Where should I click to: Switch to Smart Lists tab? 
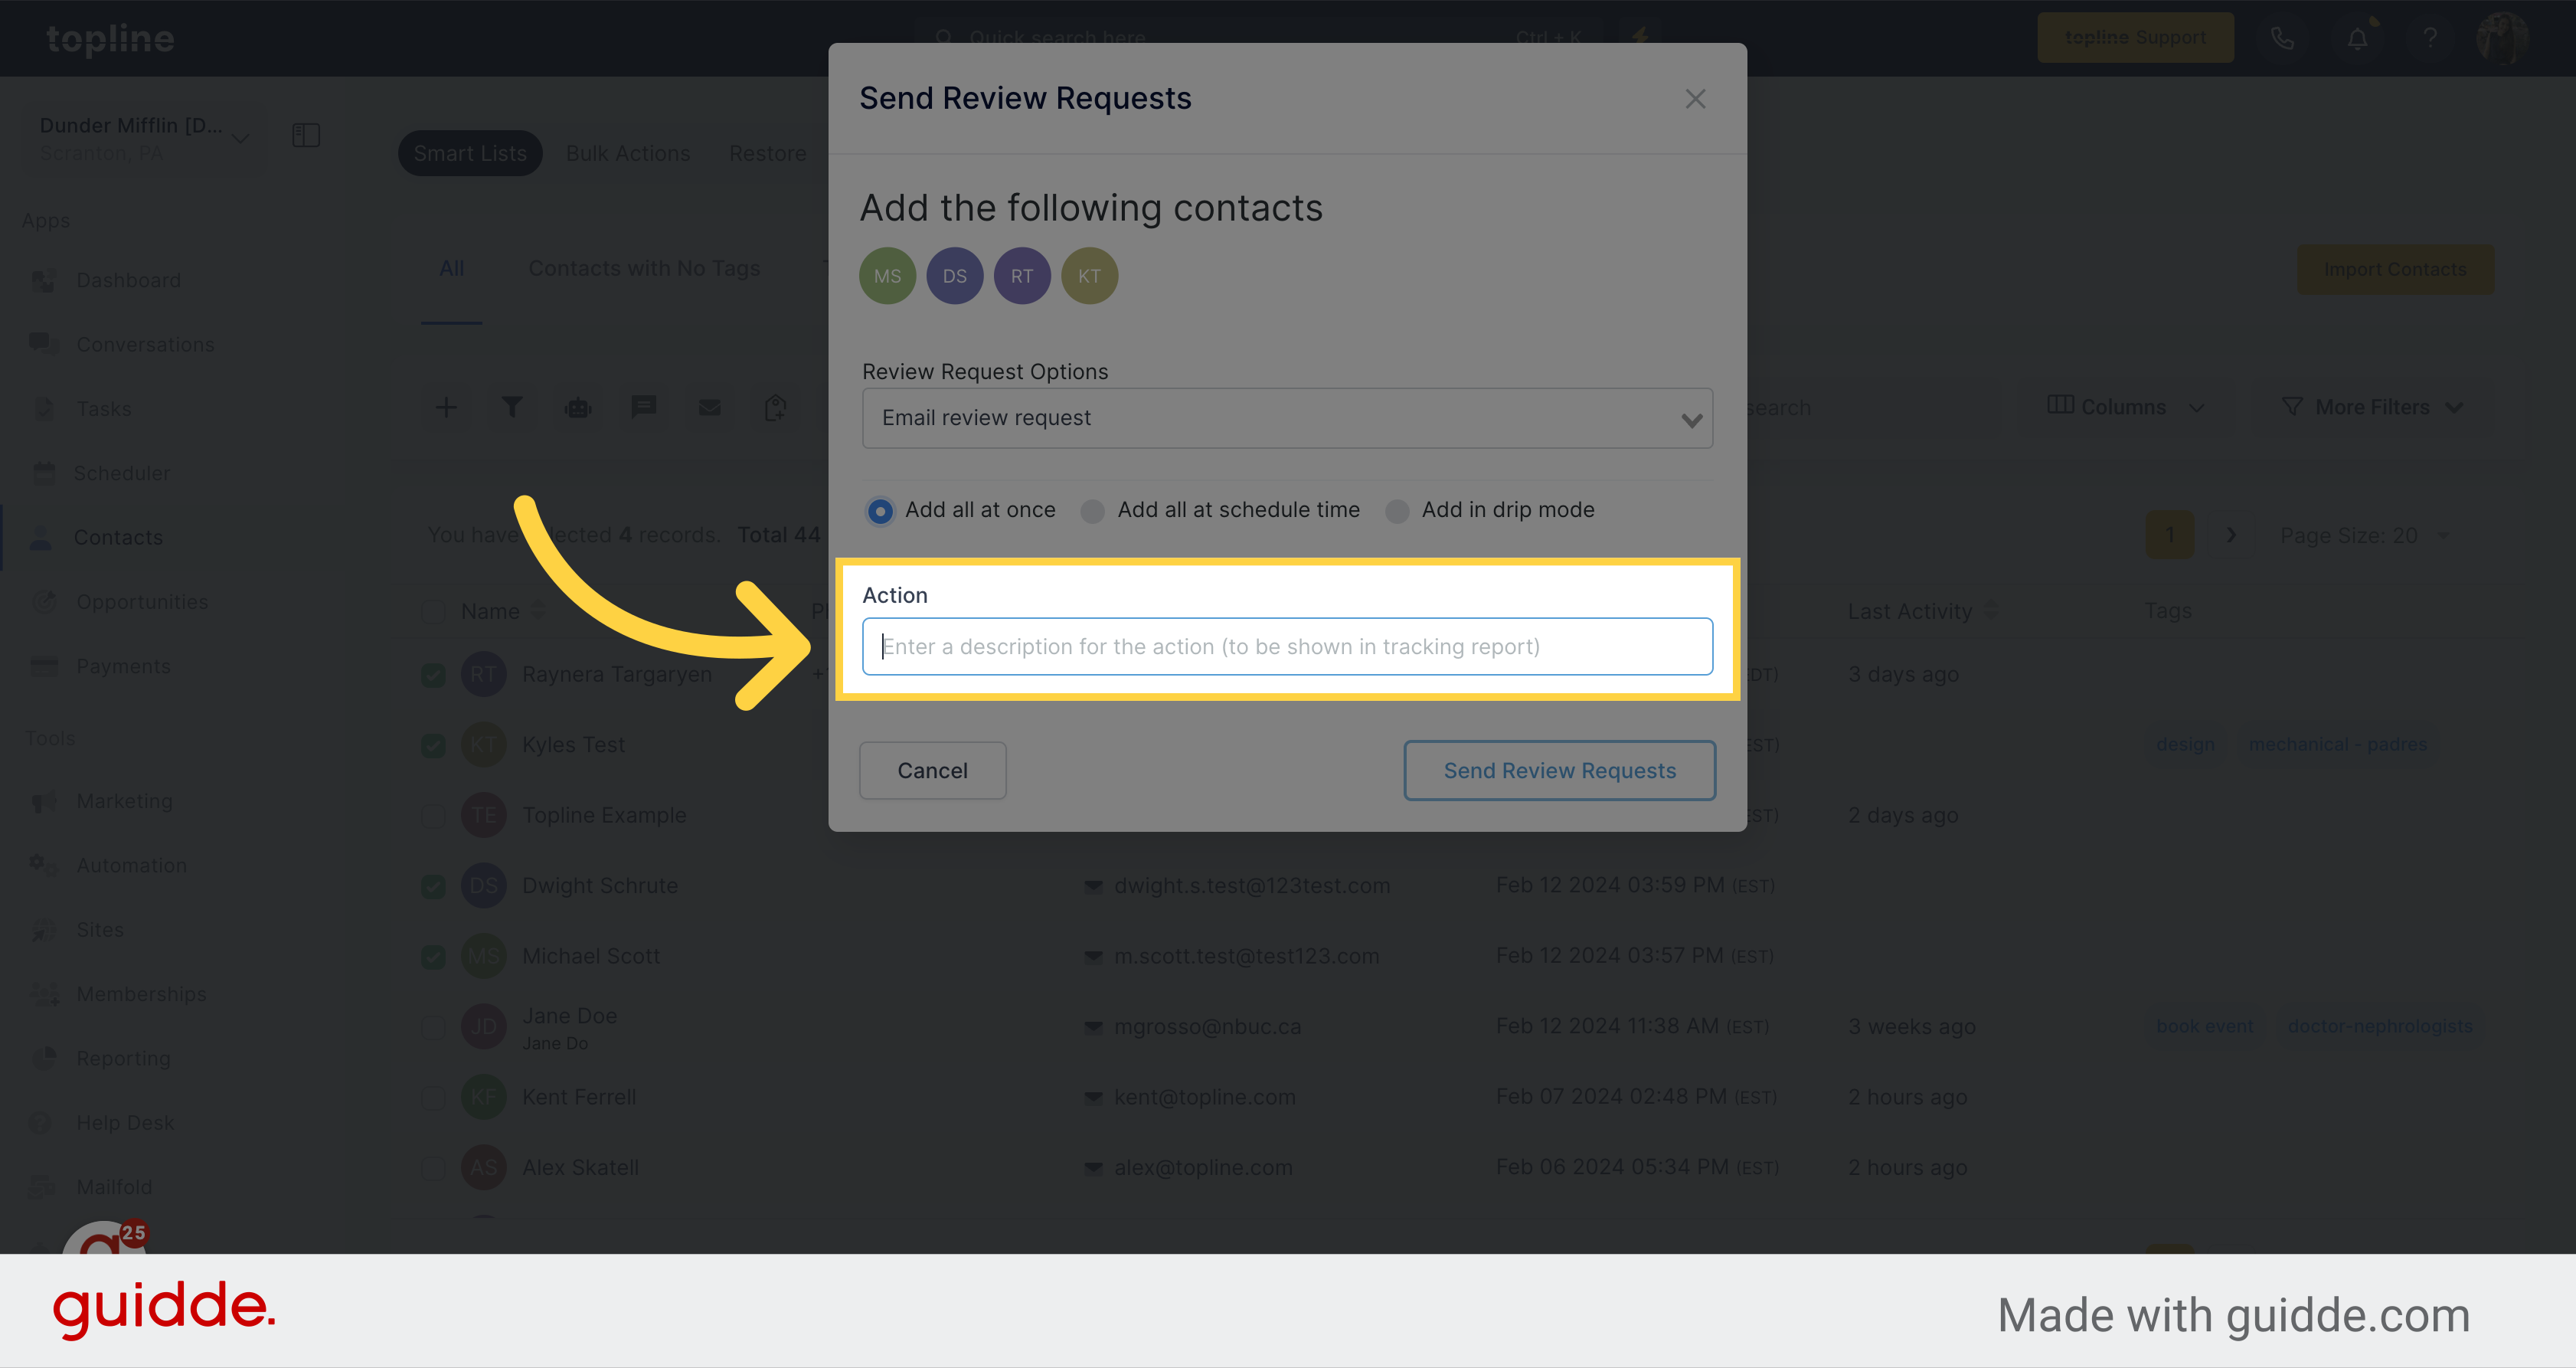[x=470, y=153]
